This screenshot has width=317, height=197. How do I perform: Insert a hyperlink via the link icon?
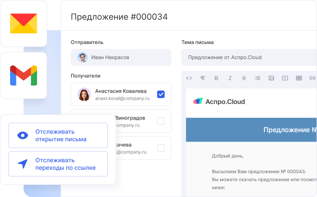click(x=312, y=78)
